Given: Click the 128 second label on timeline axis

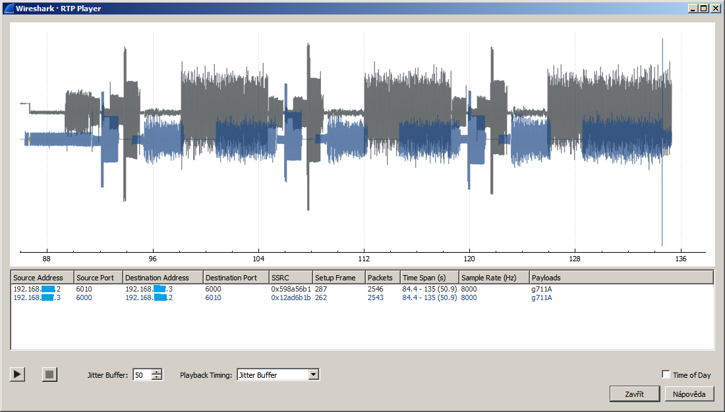Looking at the screenshot, I should tap(575, 259).
